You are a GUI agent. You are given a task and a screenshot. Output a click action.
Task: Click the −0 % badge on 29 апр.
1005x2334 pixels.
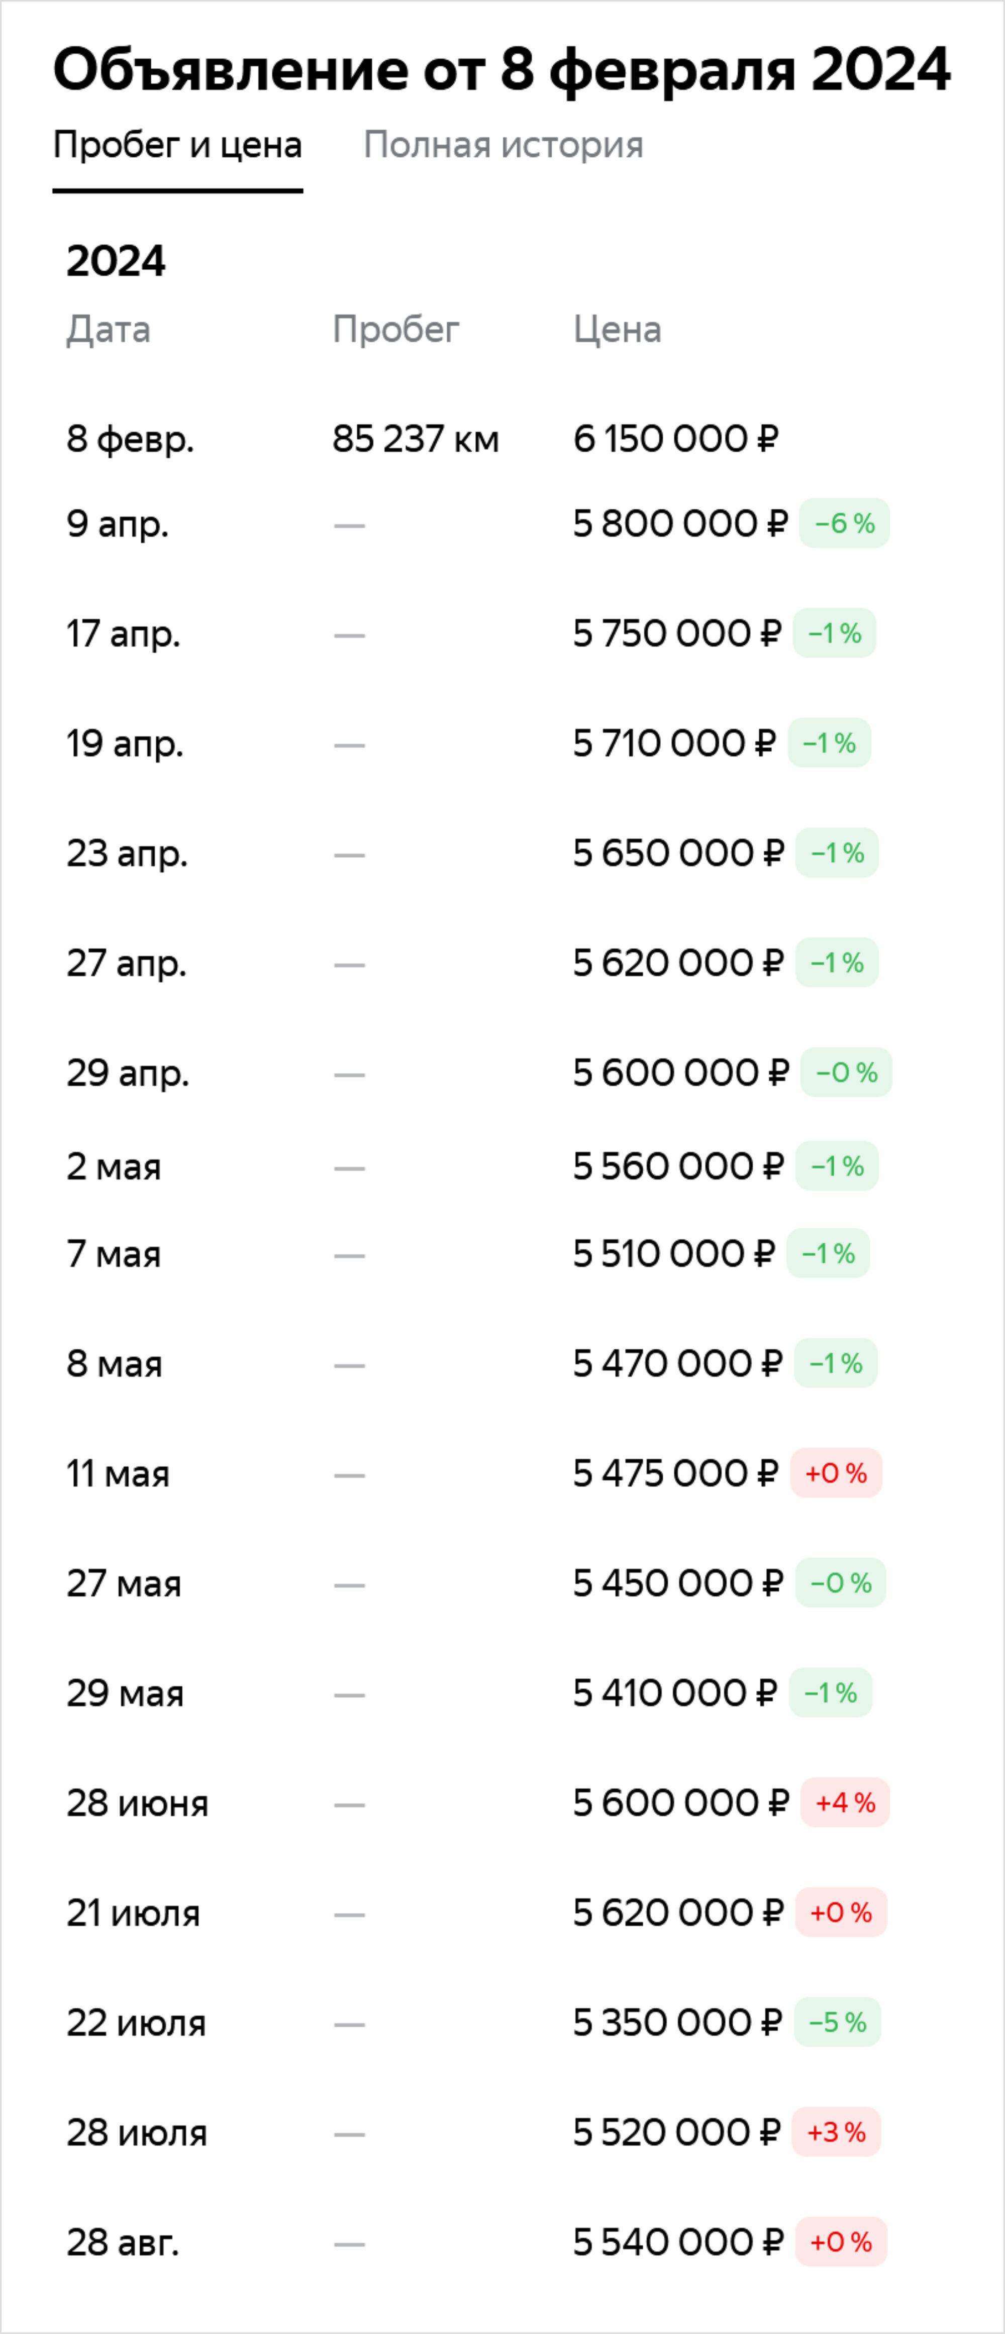click(x=846, y=1073)
